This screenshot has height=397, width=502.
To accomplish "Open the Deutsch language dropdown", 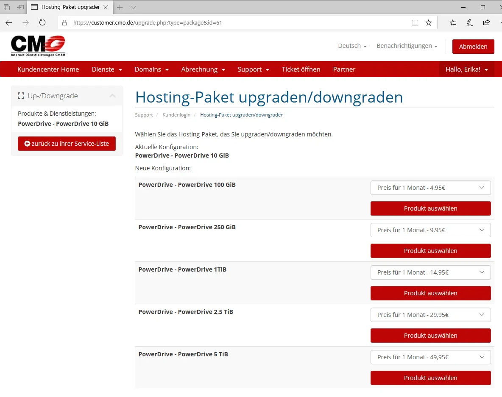I will pyautogui.click(x=352, y=46).
